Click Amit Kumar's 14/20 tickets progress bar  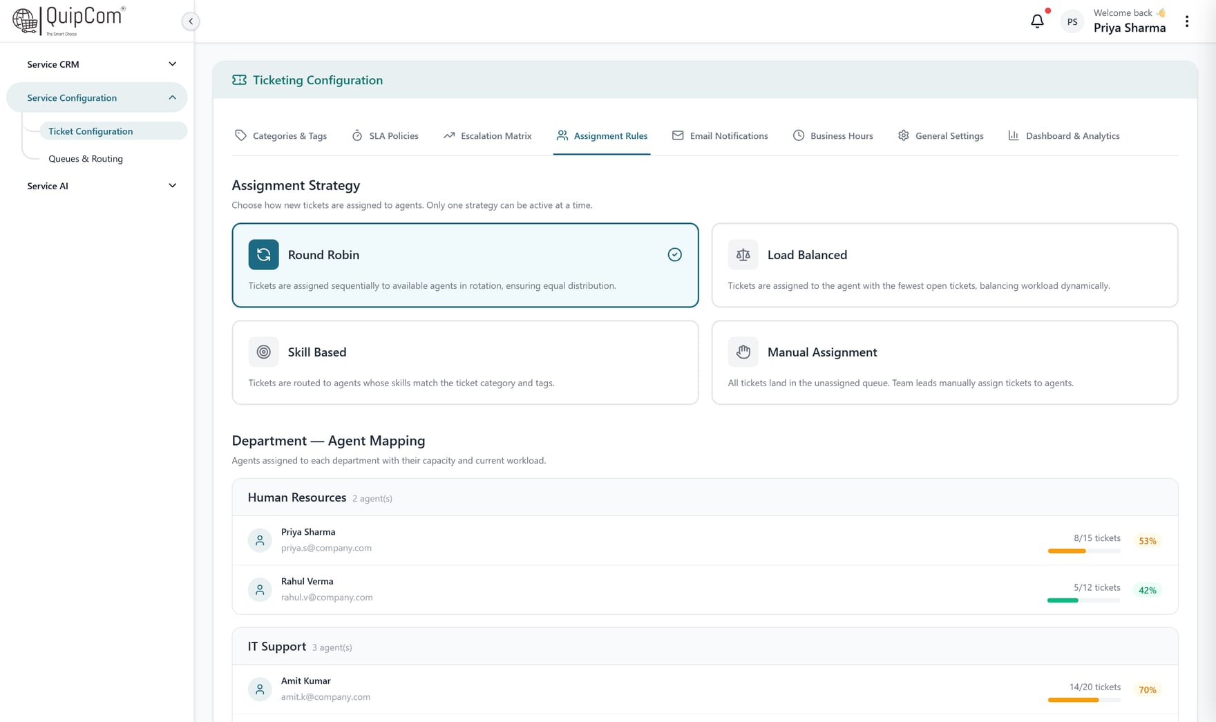pos(1083,701)
